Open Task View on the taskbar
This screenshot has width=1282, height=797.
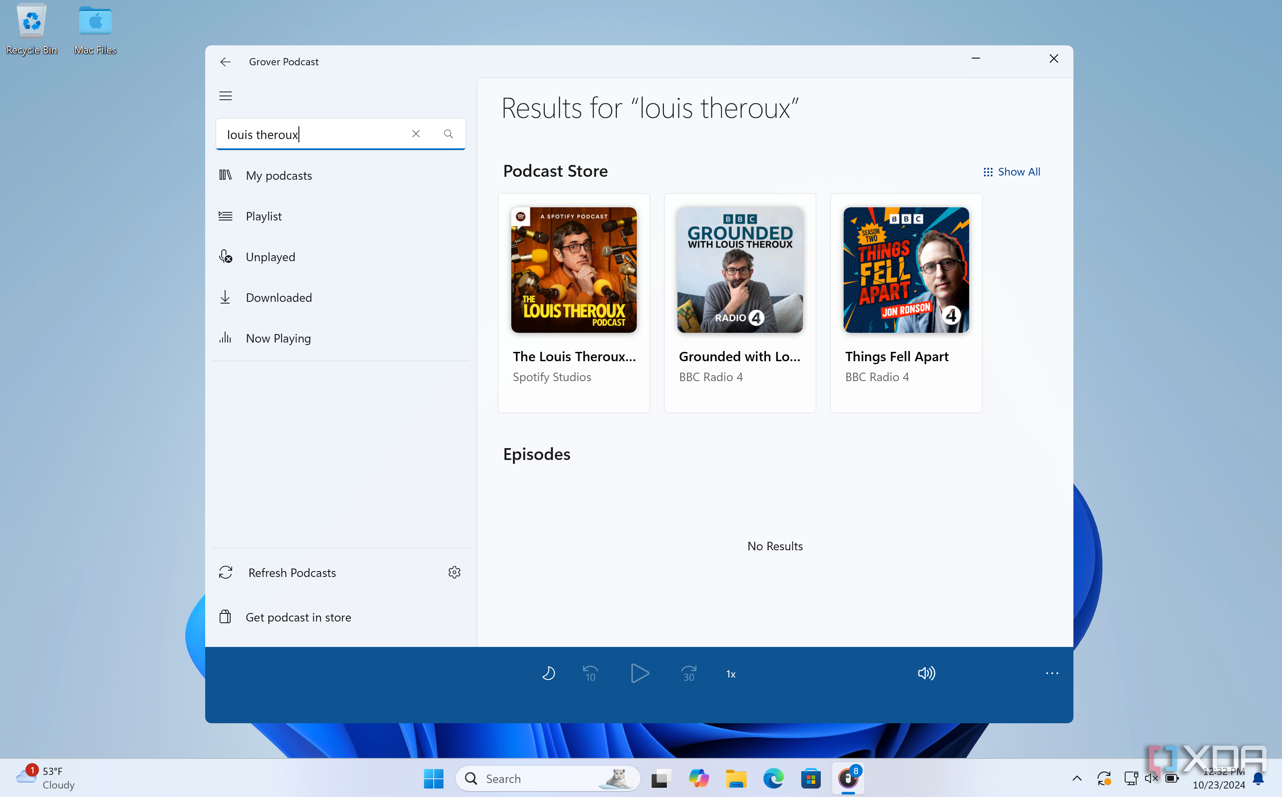point(661,778)
